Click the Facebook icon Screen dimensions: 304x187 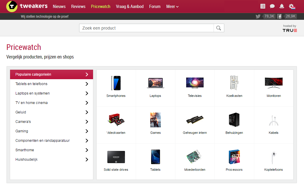[x=279, y=16]
